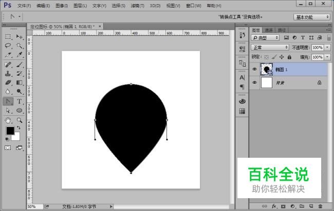
Task: Select the Gradient tool
Action: click(x=20, y=82)
